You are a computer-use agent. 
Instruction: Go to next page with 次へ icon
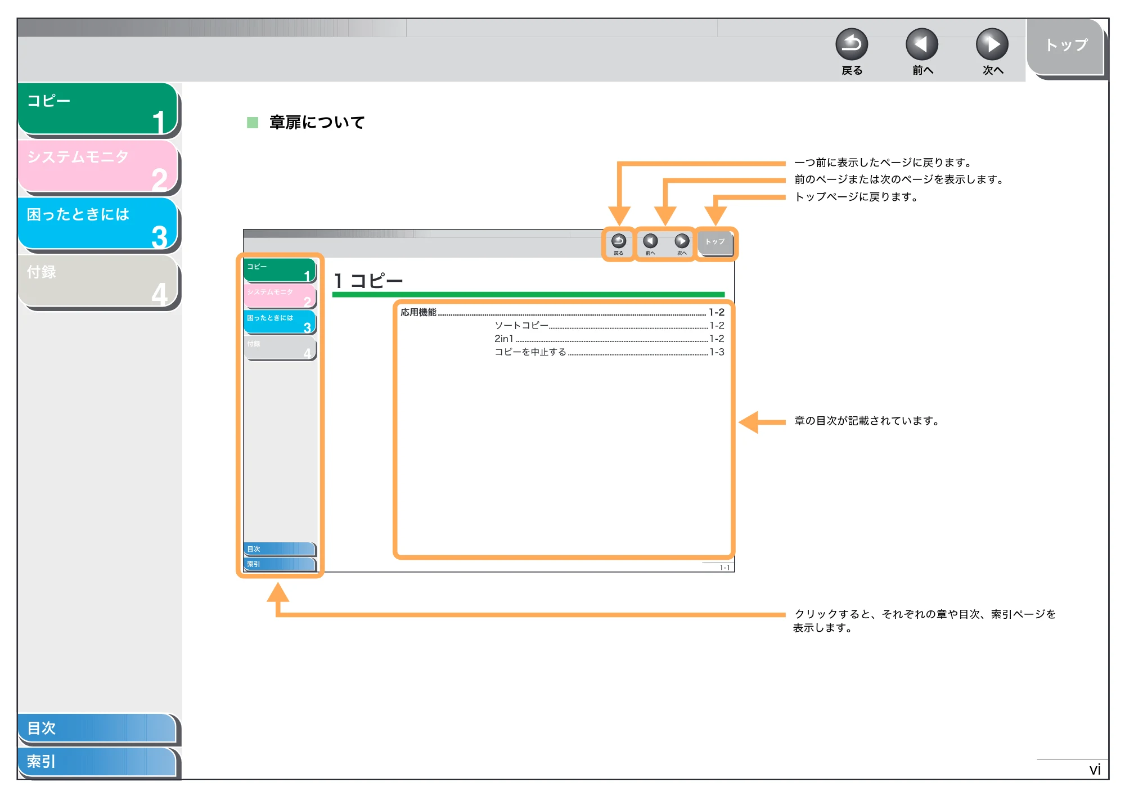pos(992,44)
